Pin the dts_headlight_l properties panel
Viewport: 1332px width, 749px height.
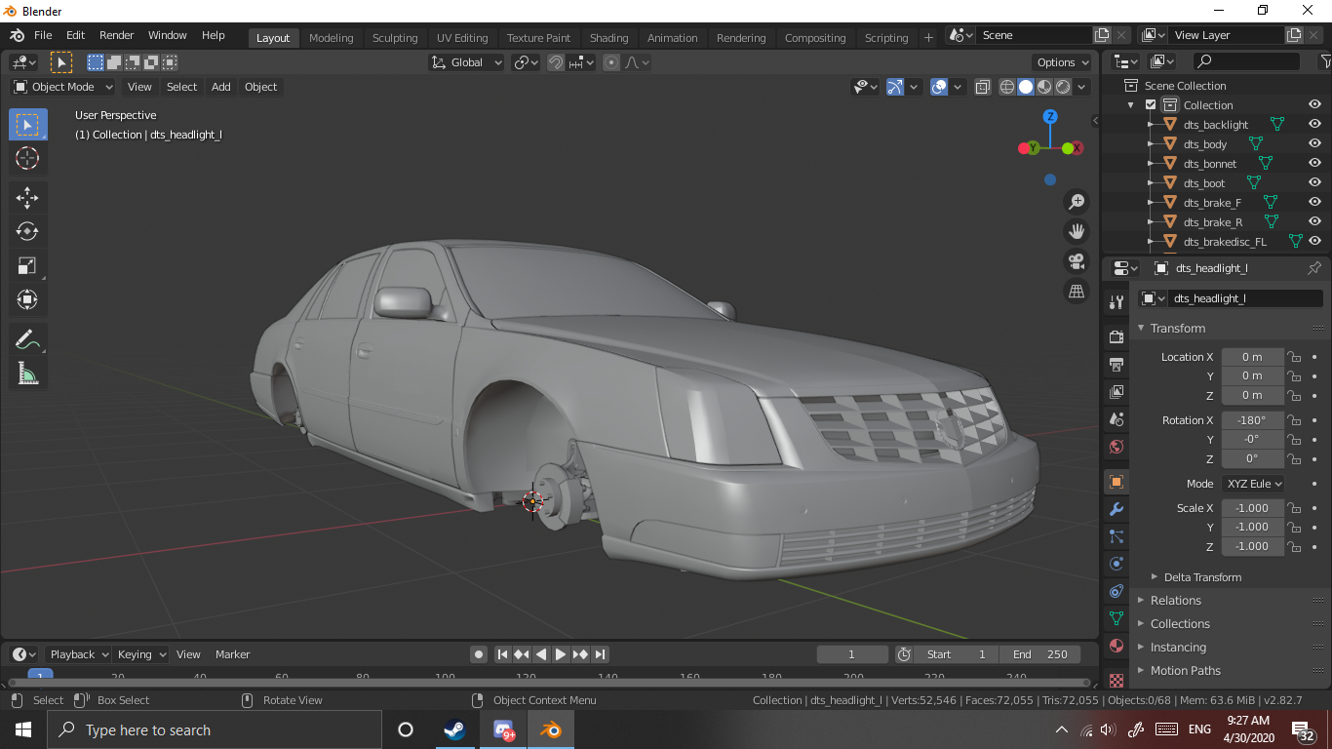coord(1314,268)
